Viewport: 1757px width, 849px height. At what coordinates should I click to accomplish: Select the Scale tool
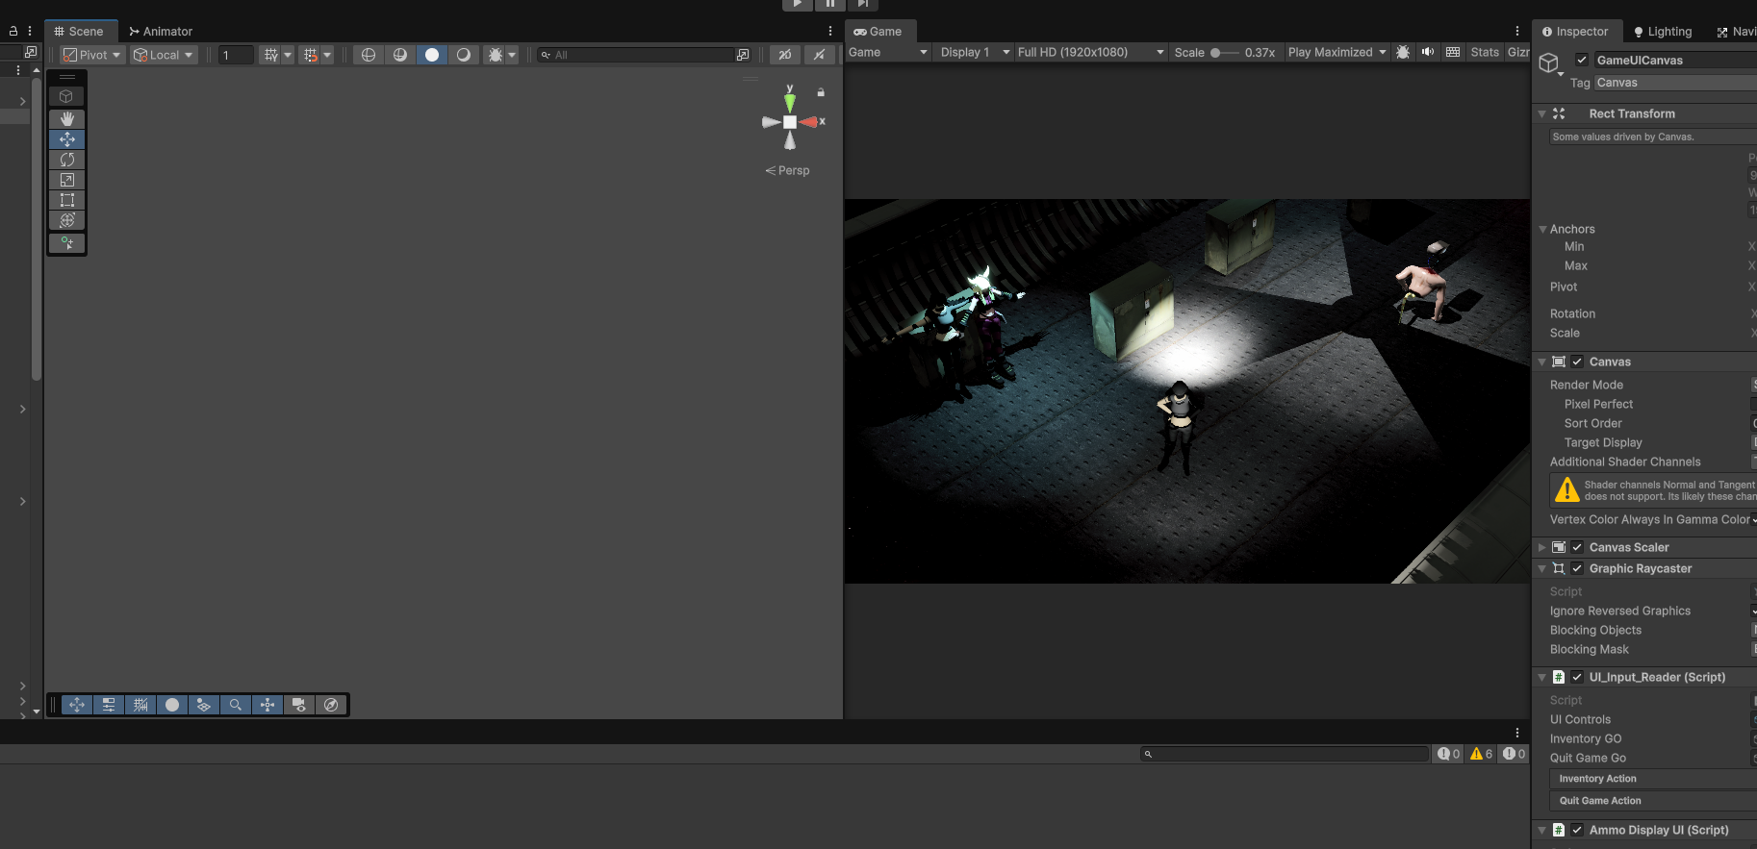click(x=67, y=180)
